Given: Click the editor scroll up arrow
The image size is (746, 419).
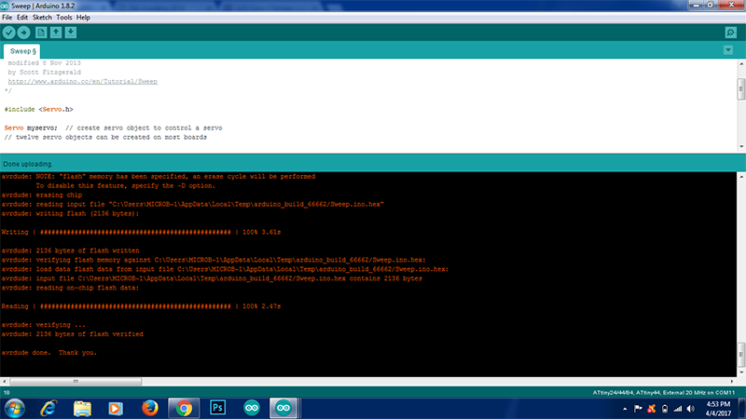Looking at the screenshot, I should pyautogui.click(x=740, y=63).
